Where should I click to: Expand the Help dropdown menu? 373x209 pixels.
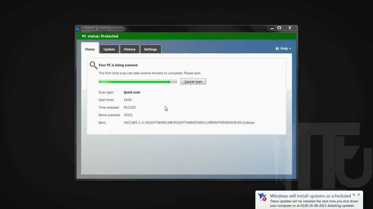click(283, 48)
